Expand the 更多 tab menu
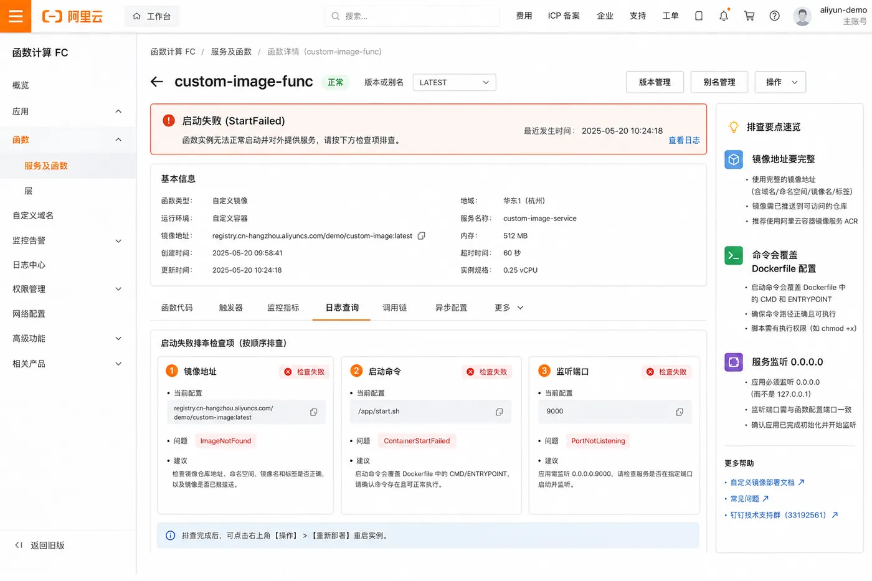872x581 pixels. pos(509,308)
